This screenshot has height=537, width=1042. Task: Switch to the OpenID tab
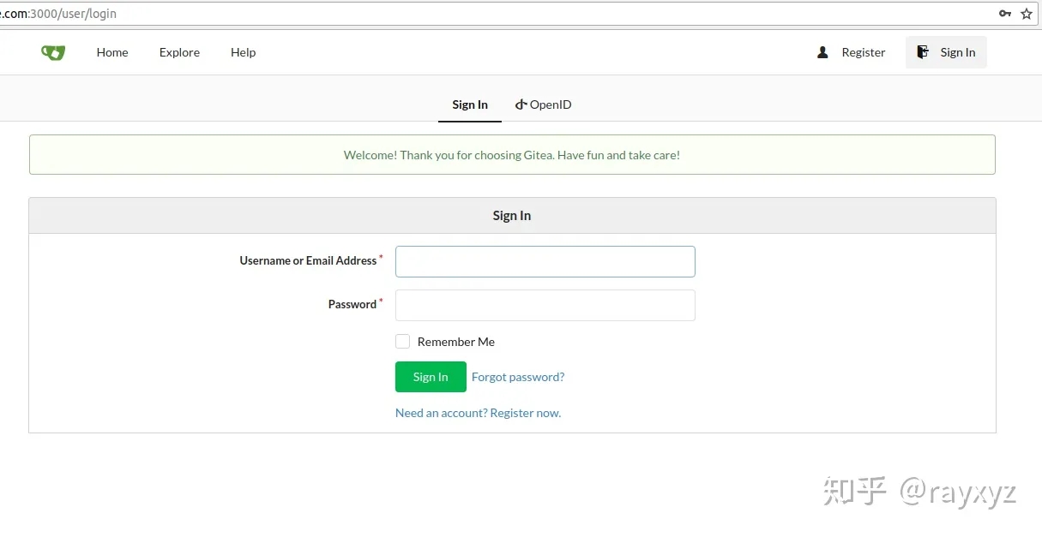544,104
